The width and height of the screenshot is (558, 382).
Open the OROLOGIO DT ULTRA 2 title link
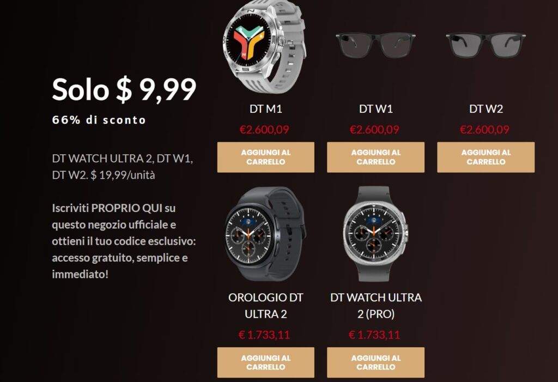[266, 306]
